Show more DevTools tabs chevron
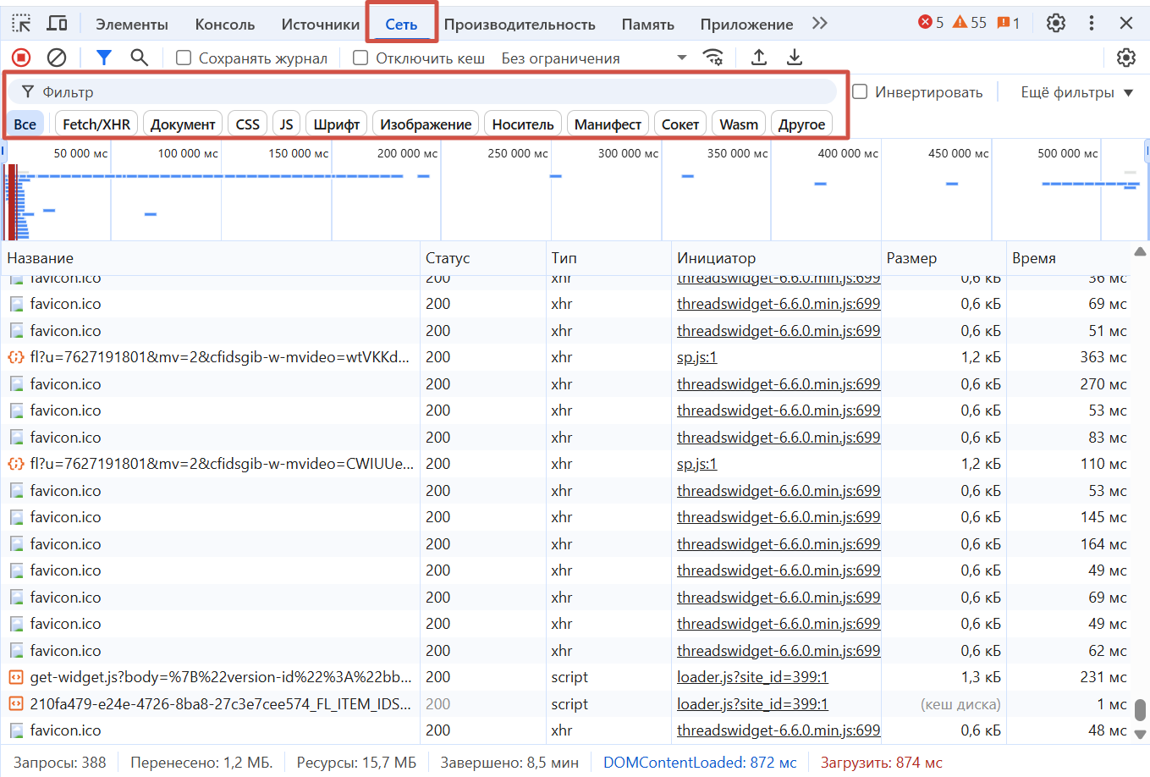Screen dimensions: 1150x777 [x=819, y=24]
